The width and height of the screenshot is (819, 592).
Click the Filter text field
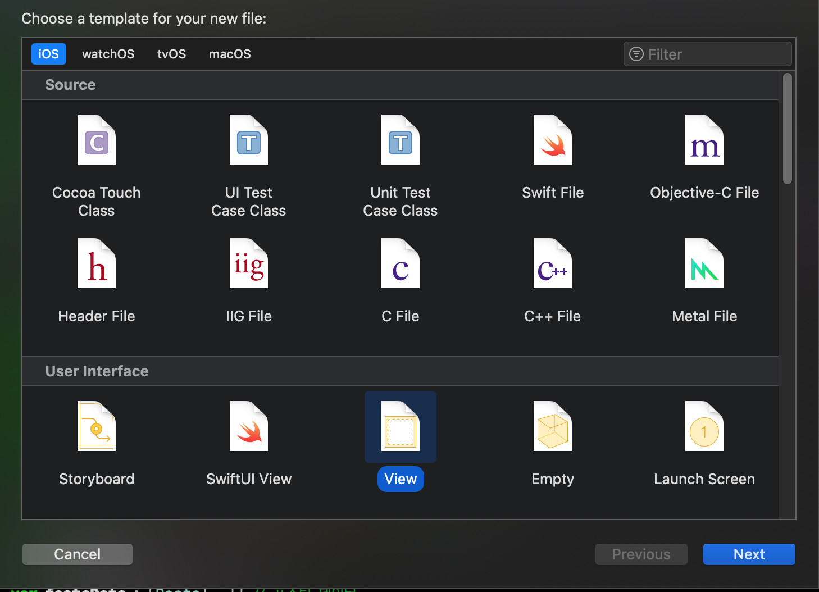tap(707, 54)
